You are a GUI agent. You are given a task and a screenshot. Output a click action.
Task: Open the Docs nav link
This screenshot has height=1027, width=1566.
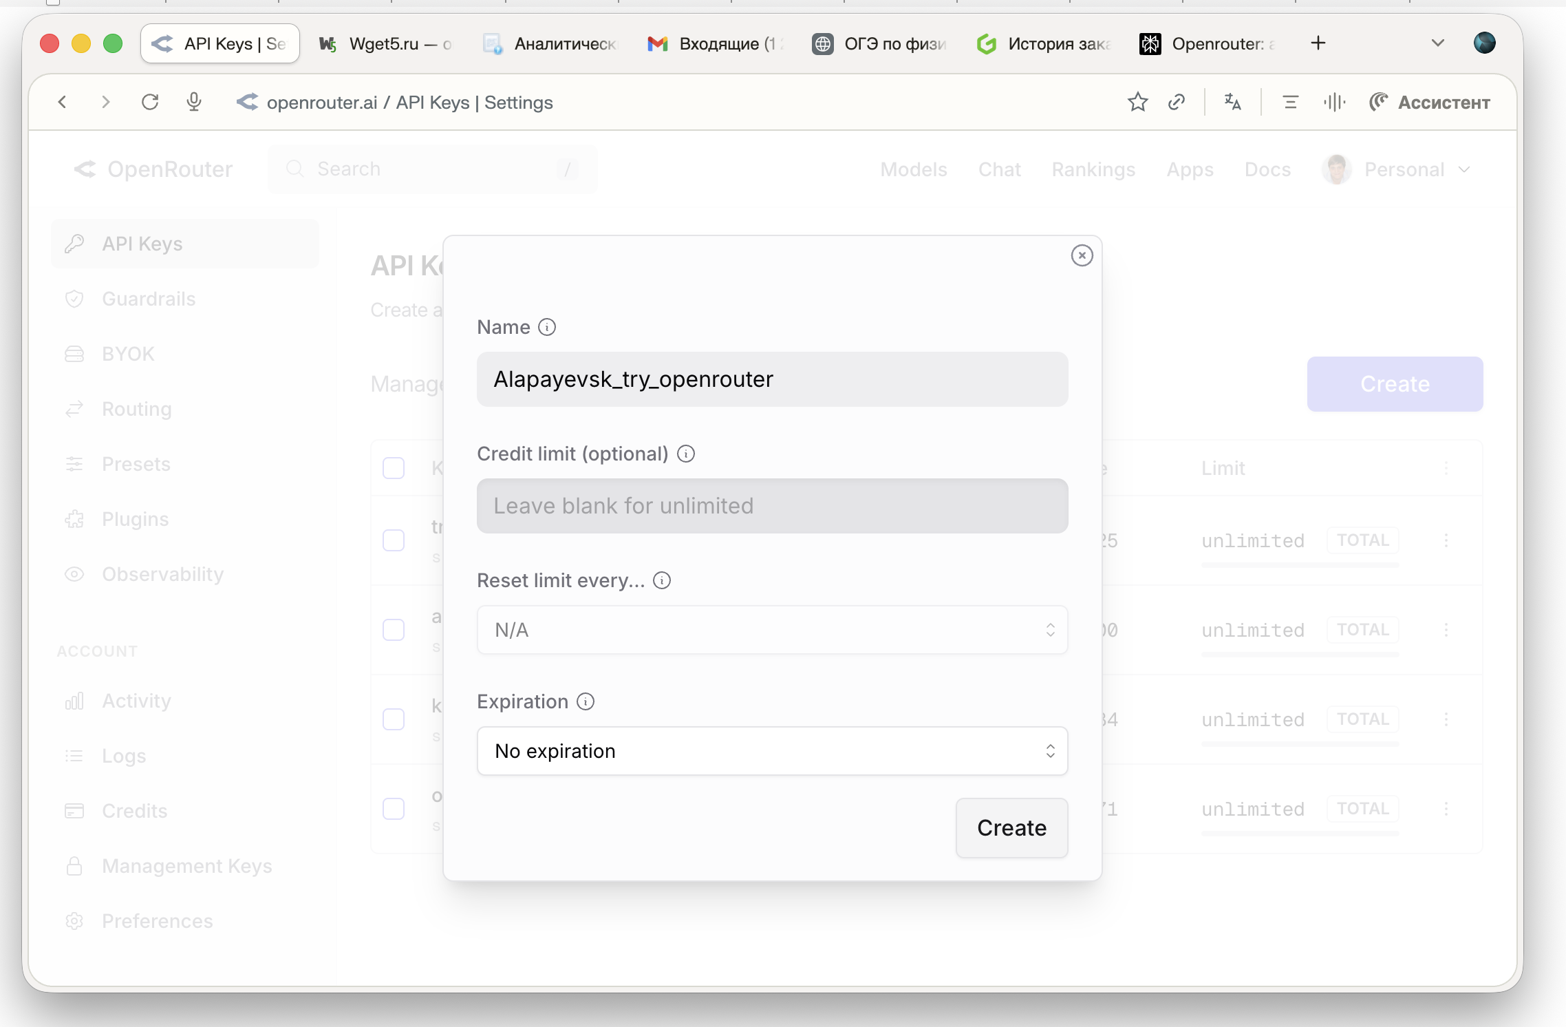(x=1267, y=169)
